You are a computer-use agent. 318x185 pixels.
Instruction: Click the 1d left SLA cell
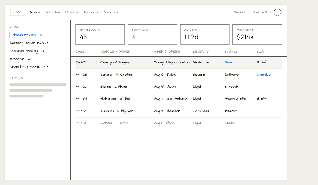(x=262, y=99)
